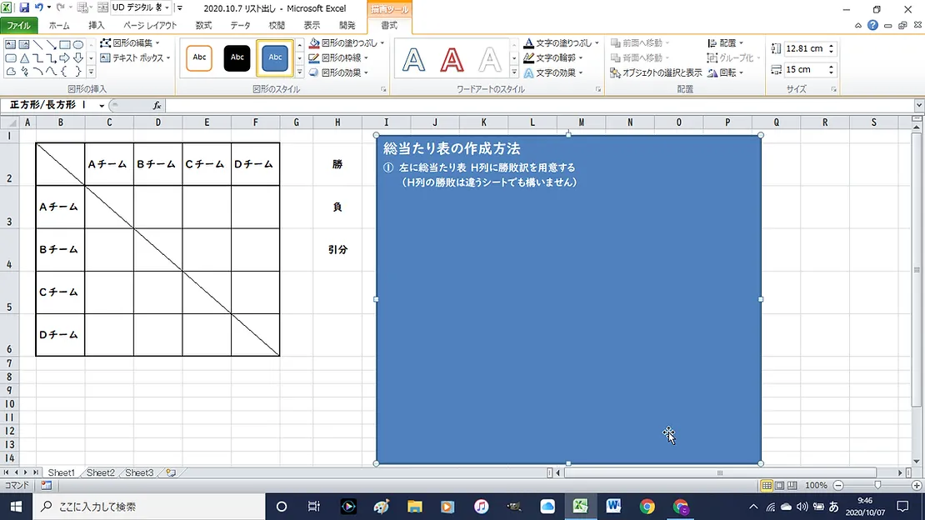Open the ホーム ribbon tab

coord(59,26)
